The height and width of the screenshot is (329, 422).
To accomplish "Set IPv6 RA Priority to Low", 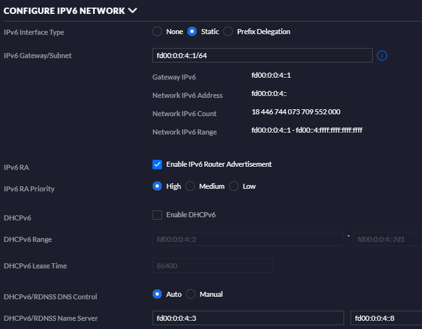I will pyautogui.click(x=233, y=186).
